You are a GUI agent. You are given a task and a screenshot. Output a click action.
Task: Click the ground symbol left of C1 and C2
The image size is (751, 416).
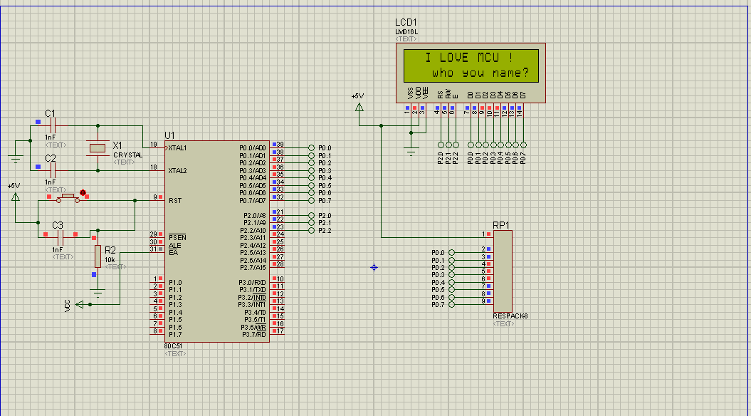point(16,160)
